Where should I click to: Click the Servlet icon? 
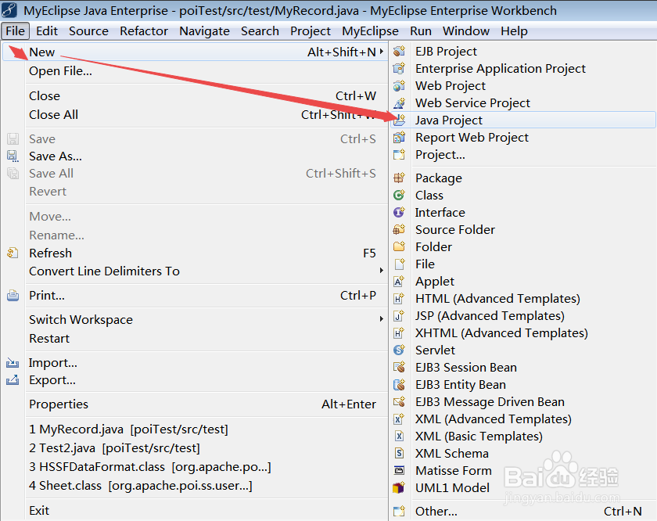[x=400, y=350]
